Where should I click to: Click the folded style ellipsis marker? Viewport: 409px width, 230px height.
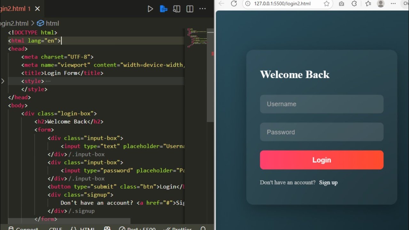coord(48,81)
